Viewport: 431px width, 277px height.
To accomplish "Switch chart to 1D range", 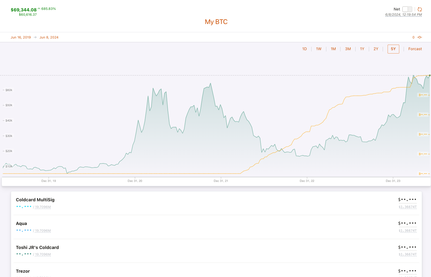I will point(304,49).
